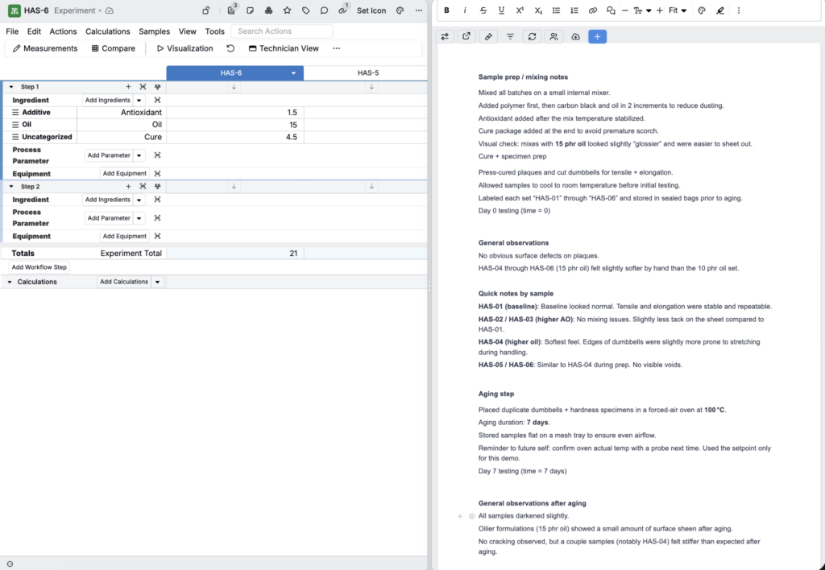This screenshot has width=825, height=570.
Task: Open the Fit zoom dropdown
Action: tap(678, 10)
